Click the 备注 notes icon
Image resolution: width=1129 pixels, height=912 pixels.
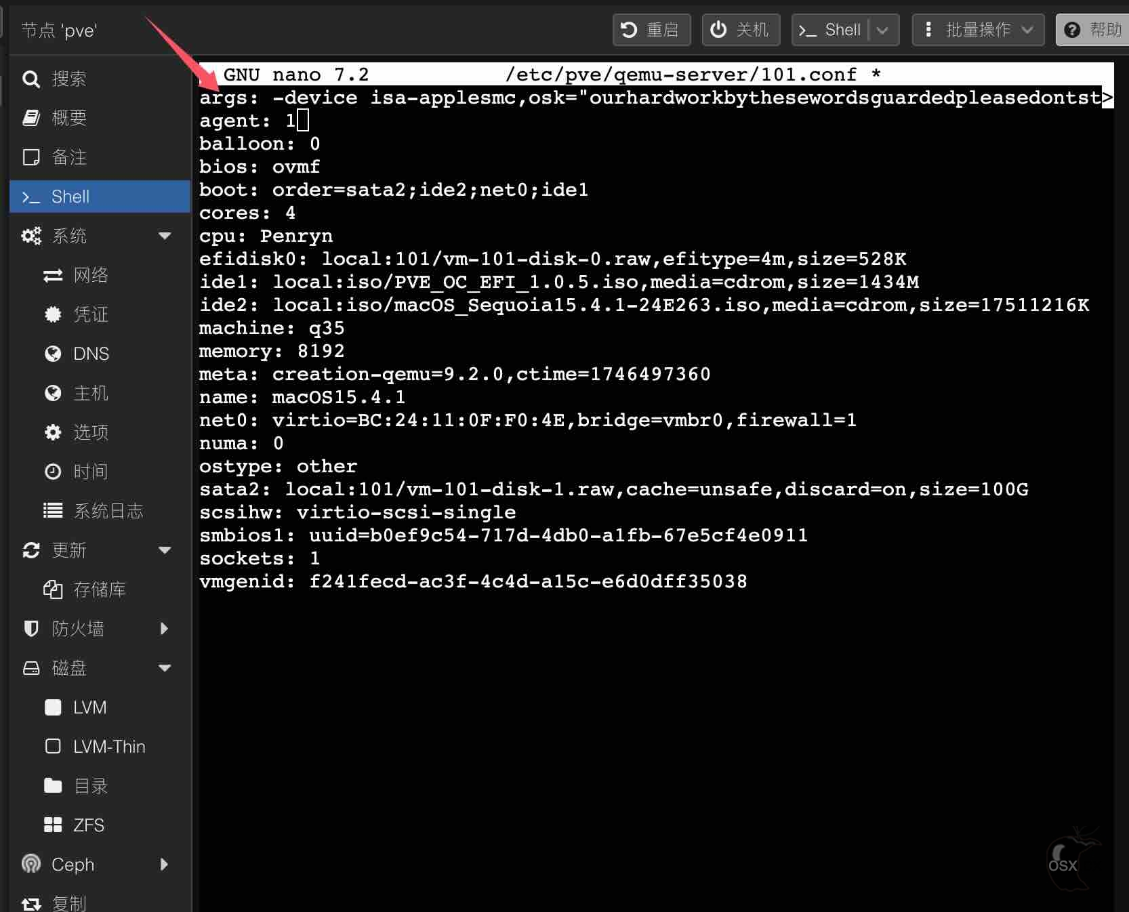pyautogui.click(x=31, y=158)
